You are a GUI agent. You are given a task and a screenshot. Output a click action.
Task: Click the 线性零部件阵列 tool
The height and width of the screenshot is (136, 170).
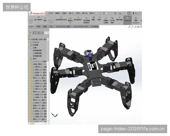tap(61, 18)
